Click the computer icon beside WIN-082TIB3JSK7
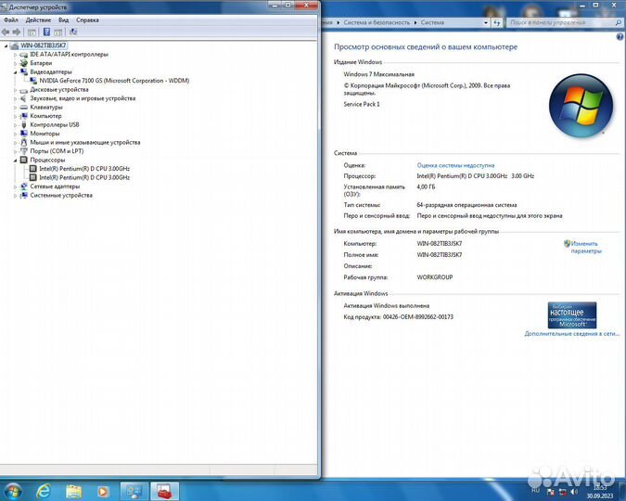Screen dimensions: 626x501 (x=14, y=45)
